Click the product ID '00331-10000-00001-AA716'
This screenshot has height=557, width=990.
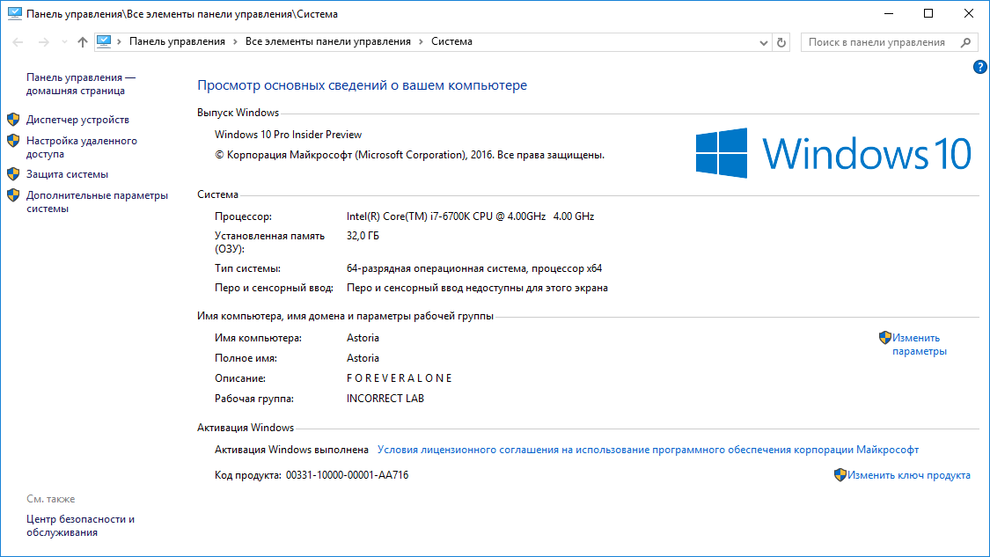pyautogui.click(x=348, y=475)
